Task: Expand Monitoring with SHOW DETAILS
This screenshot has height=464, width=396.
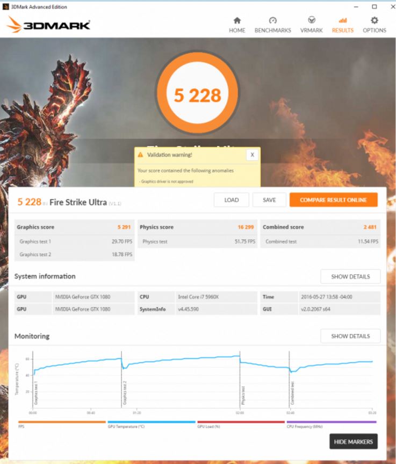Action: coord(350,336)
